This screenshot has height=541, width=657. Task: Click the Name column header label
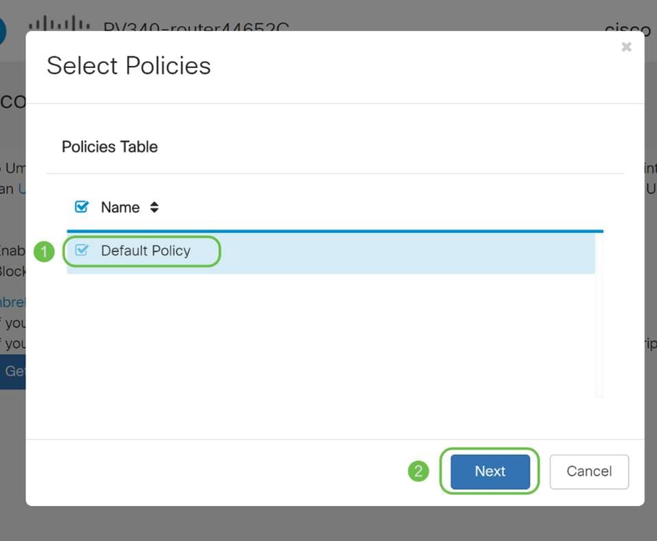[120, 207]
